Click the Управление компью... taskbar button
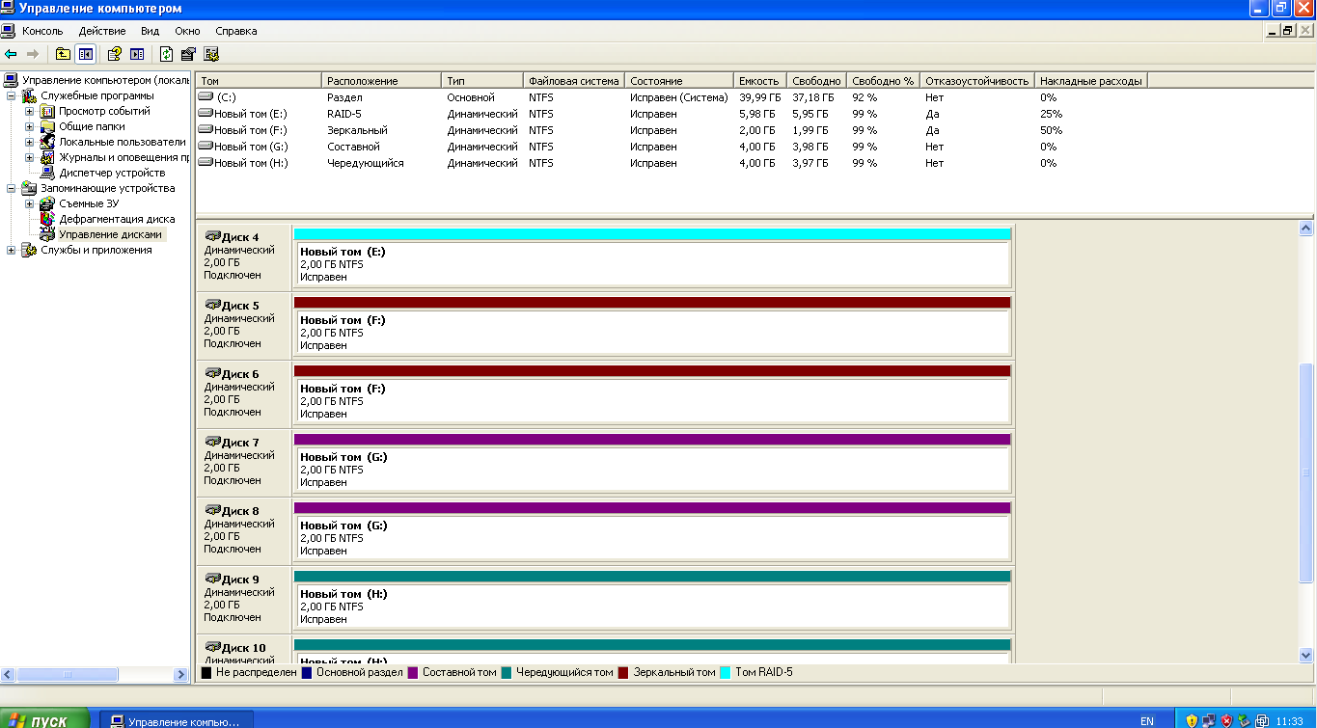The image size is (1317, 728). coord(176,720)
